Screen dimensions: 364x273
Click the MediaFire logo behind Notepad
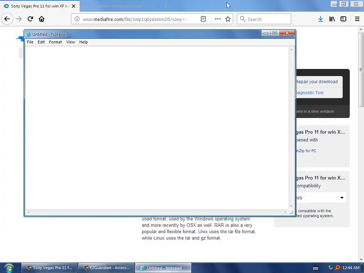pyautogui.click(x=20, y=39)
